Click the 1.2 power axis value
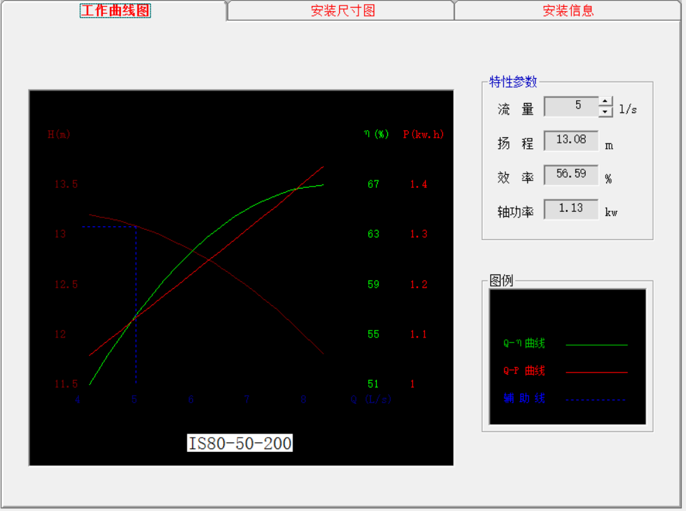Image resolution: width=686 pixels, height=511 pixels. click(x=419, y=285)
